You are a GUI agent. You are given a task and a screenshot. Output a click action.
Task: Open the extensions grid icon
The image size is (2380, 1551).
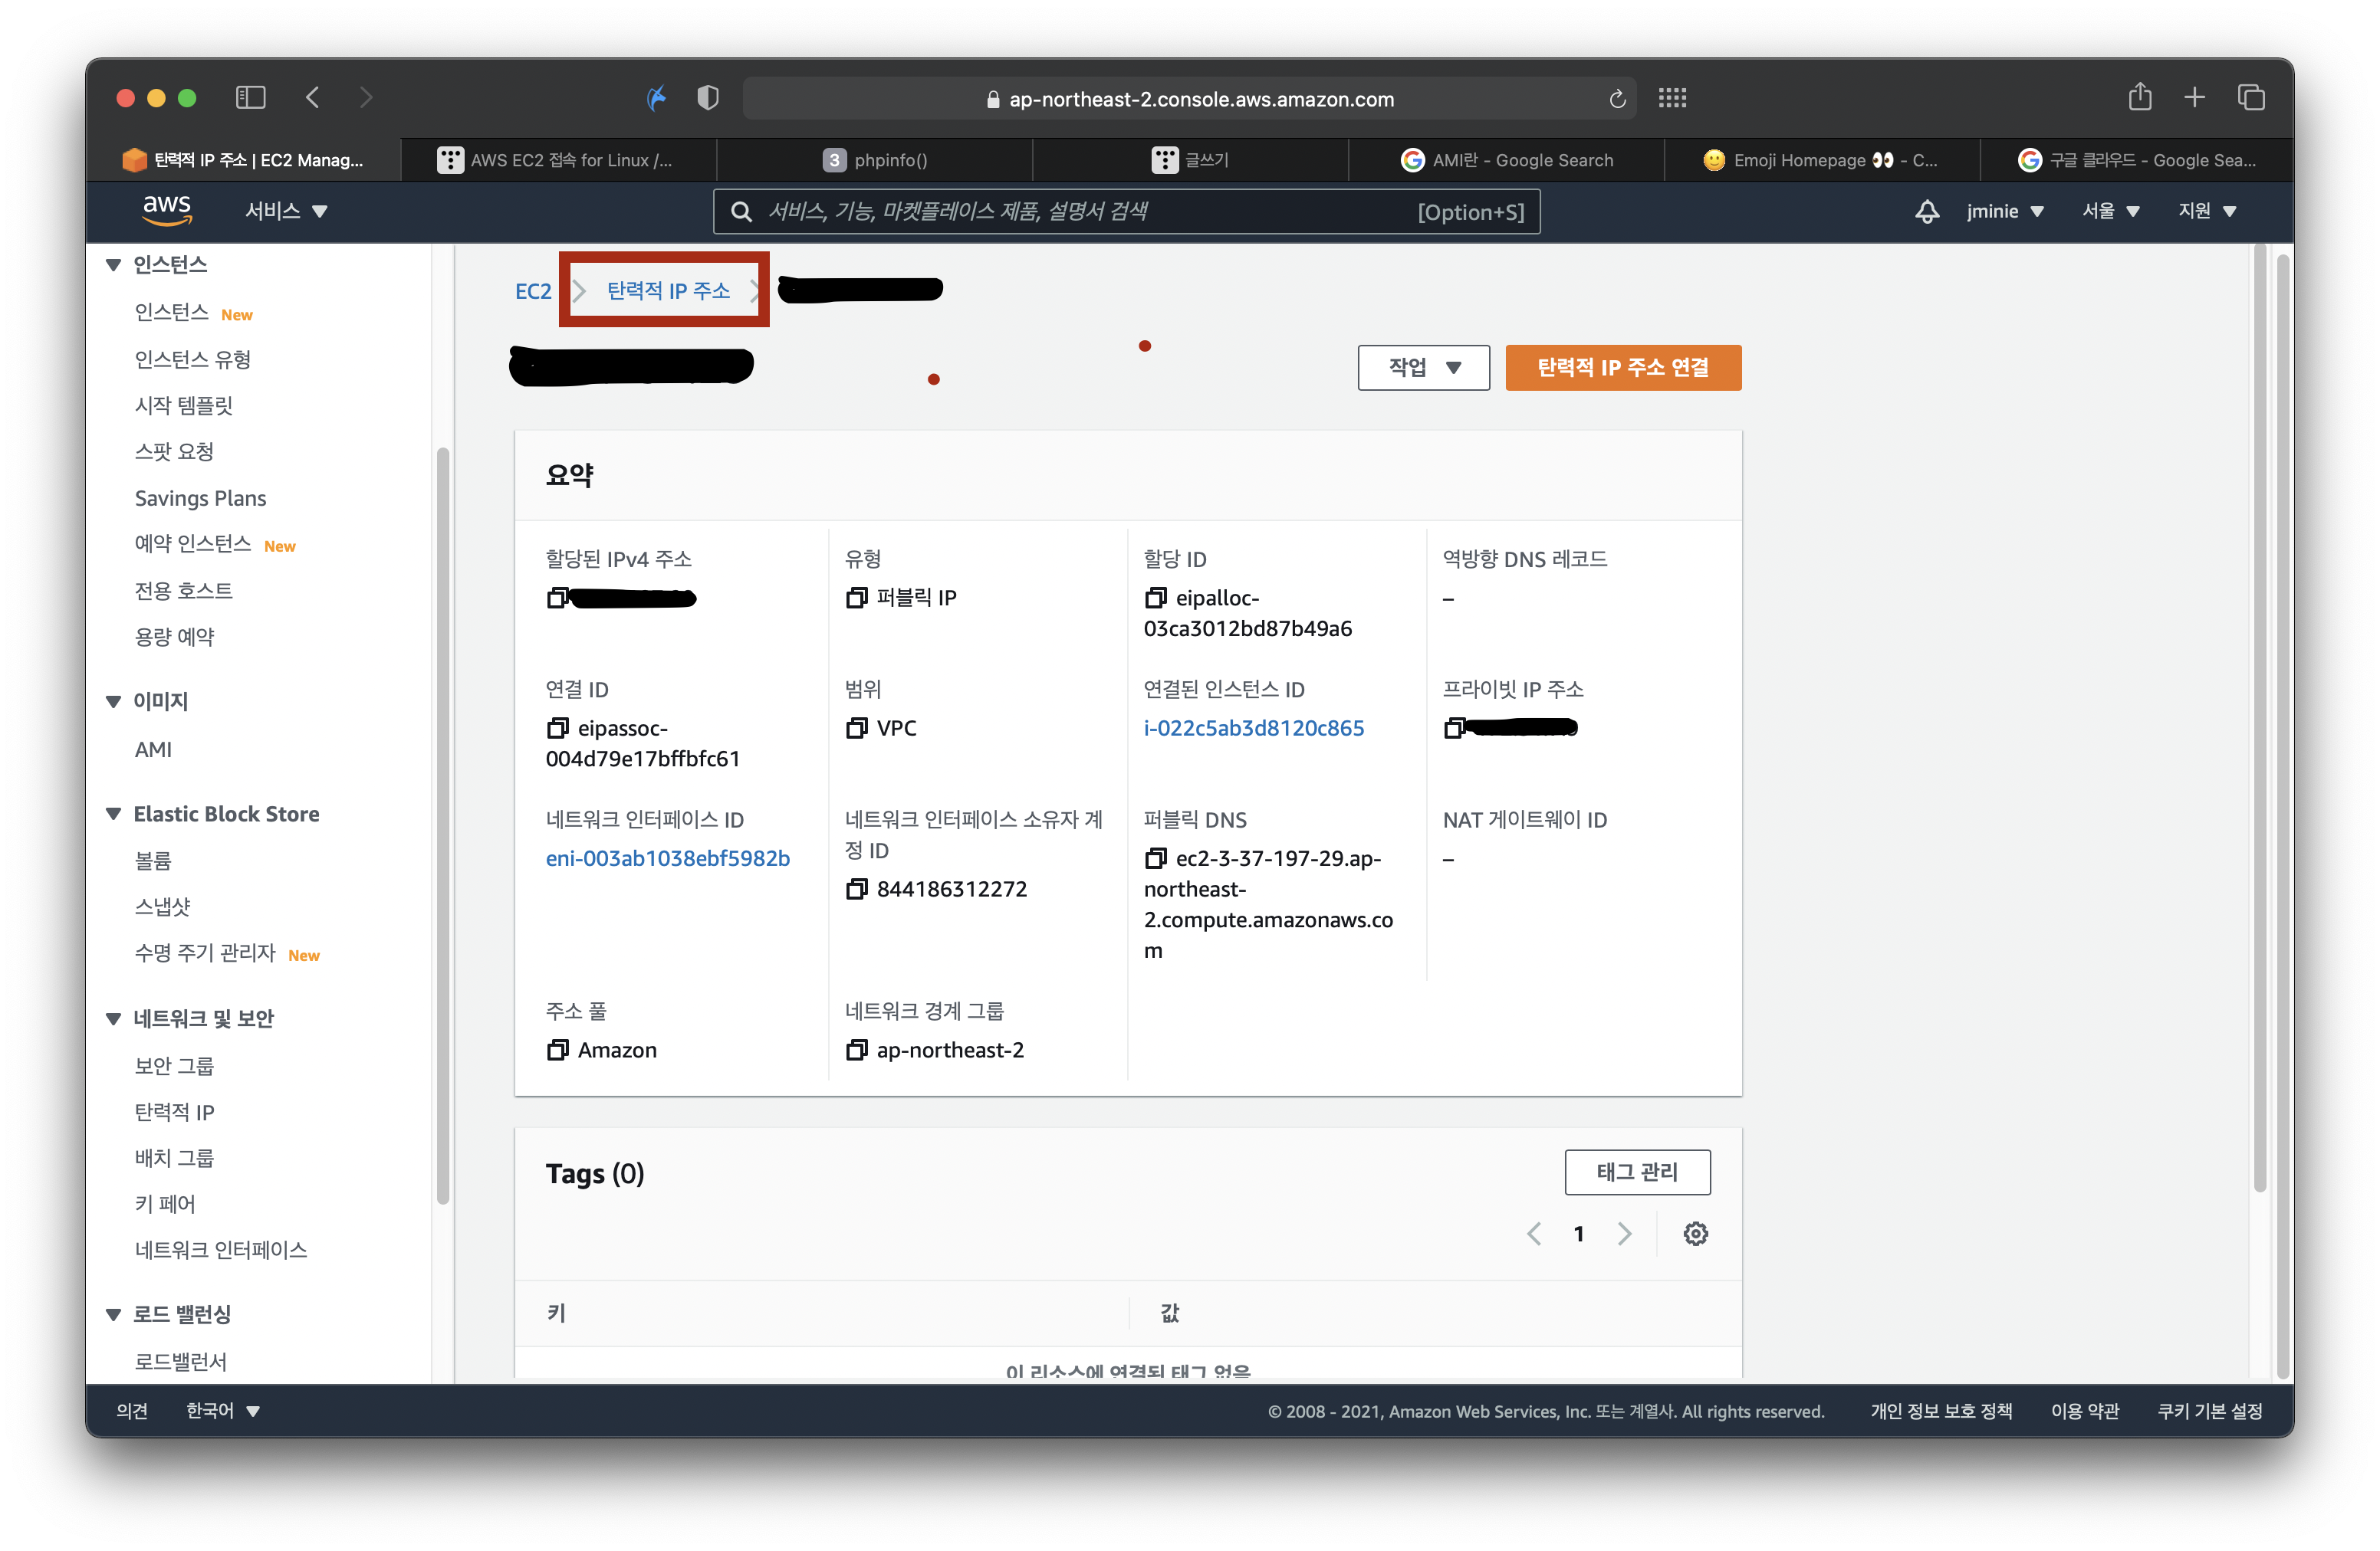1672,97
